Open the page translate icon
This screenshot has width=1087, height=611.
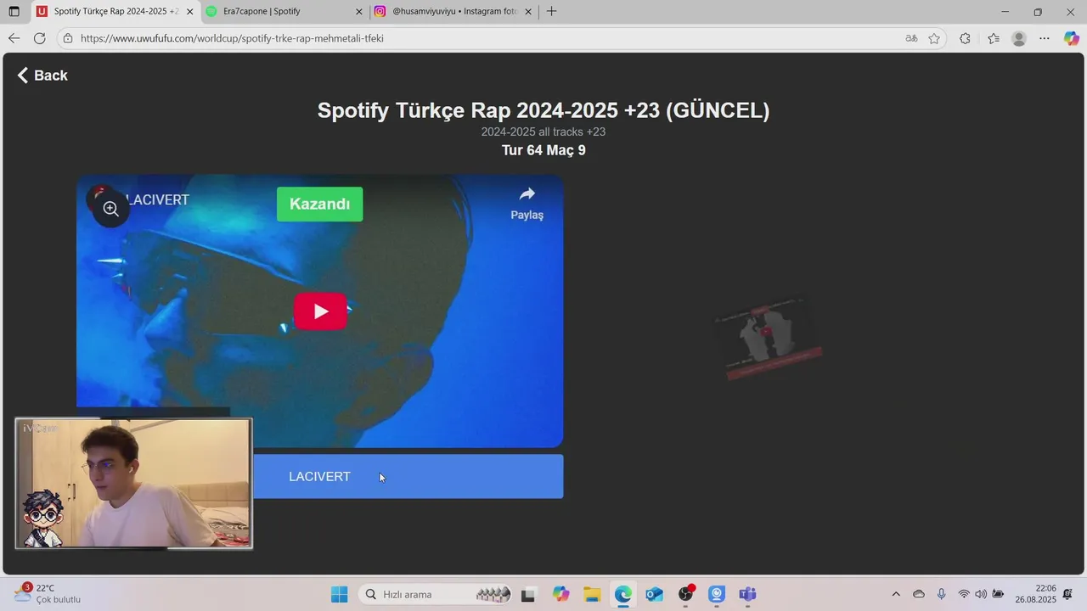(911, 38)
